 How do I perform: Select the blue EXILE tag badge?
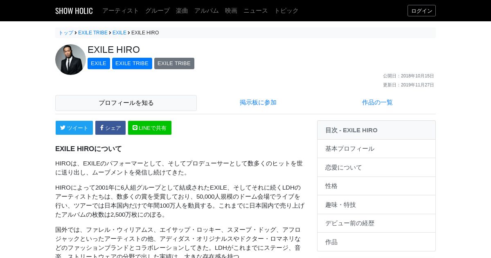(x=99, y=63)
